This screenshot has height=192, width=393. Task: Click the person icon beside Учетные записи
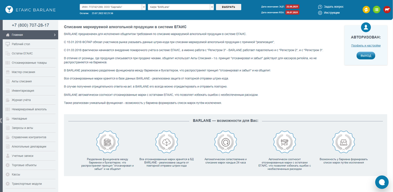pyautogui.click(x=7, y=156)
